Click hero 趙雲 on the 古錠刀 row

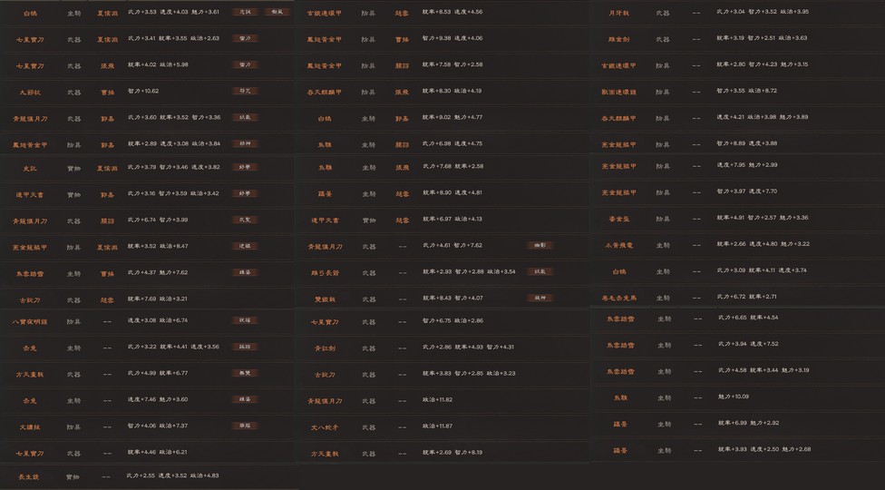107,299
